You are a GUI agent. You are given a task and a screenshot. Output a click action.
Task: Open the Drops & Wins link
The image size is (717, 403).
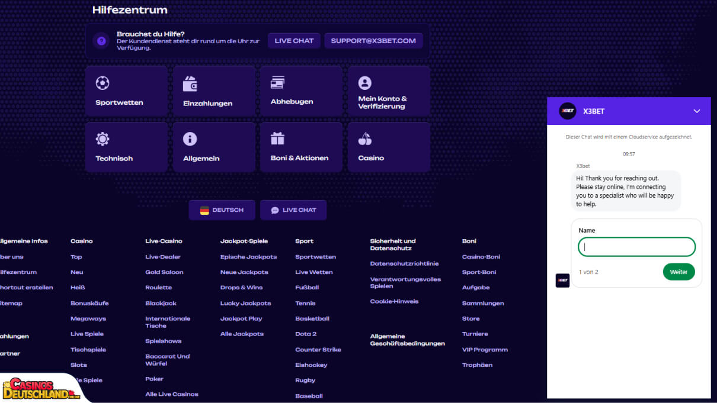click(241, 288)
